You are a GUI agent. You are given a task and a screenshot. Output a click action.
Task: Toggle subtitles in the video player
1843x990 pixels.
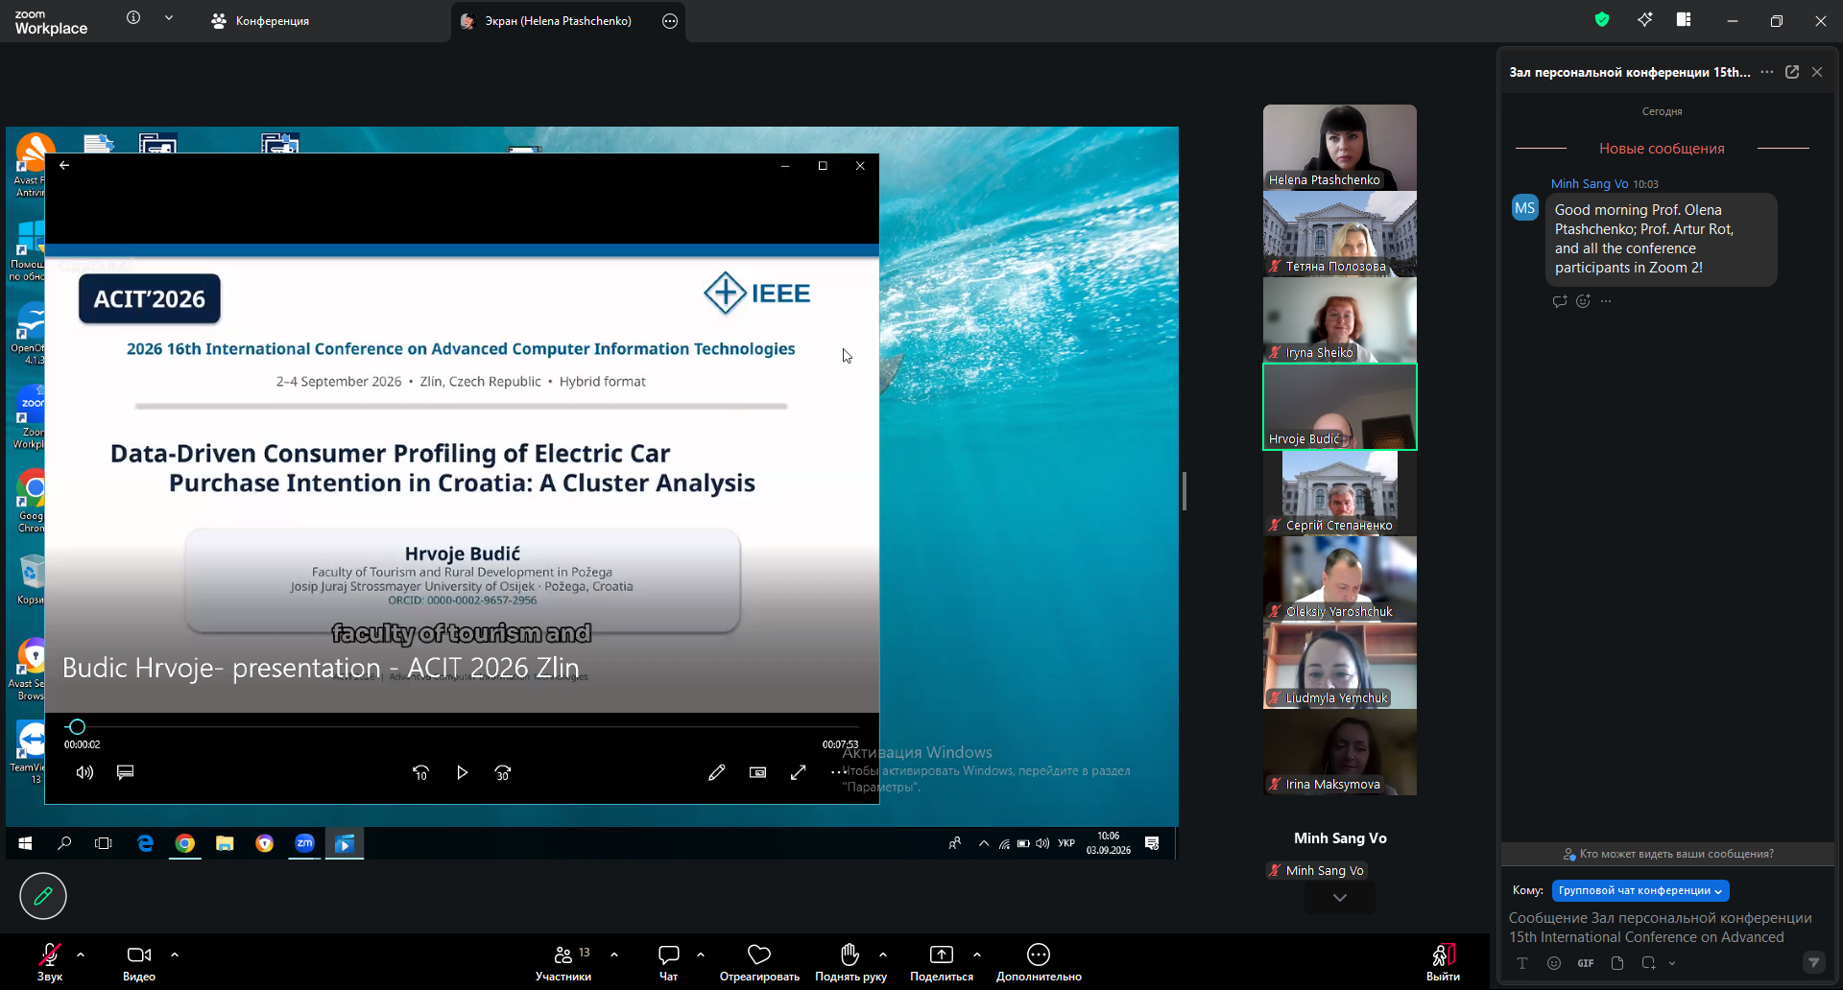125,772
